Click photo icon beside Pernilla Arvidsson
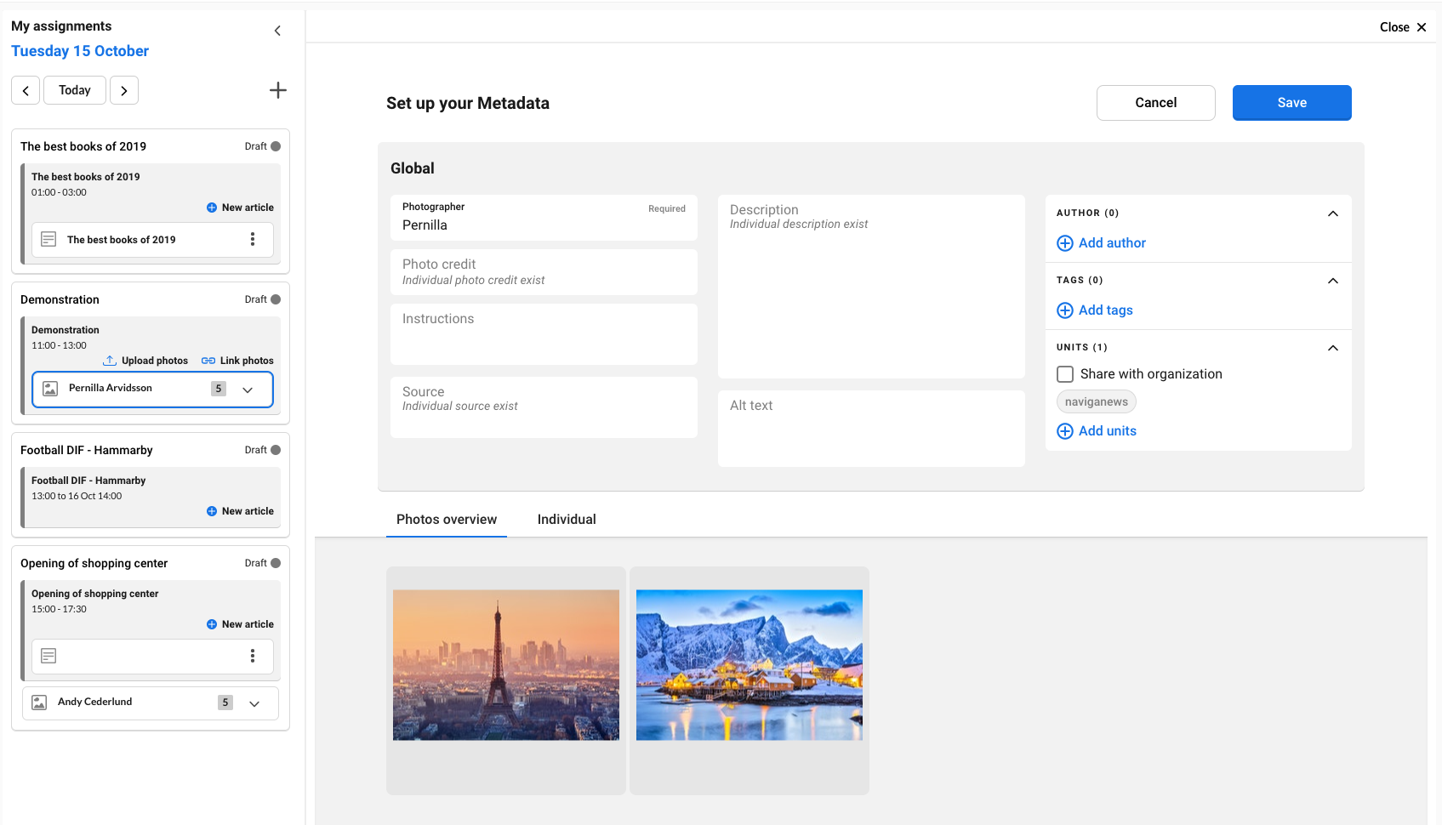Screen dimensions: 1442x825 click(x=50, y=389)
